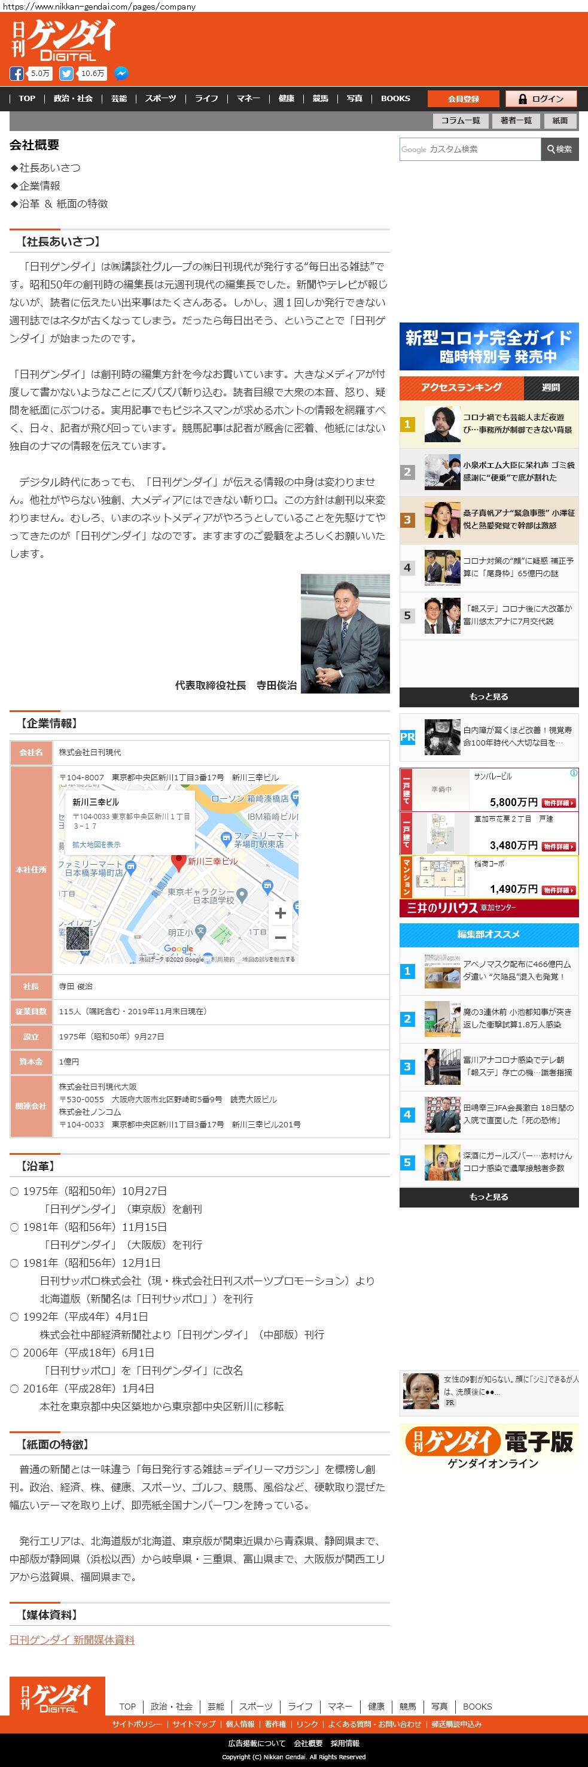The height and width of the screenshot is (1767, 588).
Task: Click the 新型コロナ完全ガイド banner
Action: point(489,346)
